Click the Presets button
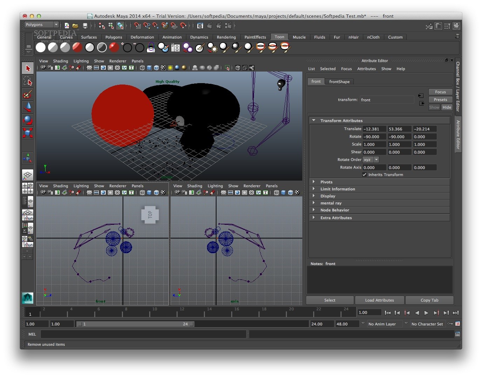The width and height of the screenshot is (482, 377). tap(440, 100)
